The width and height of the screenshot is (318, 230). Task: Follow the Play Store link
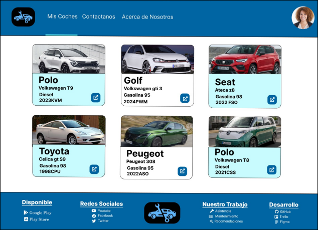(39, 219)
